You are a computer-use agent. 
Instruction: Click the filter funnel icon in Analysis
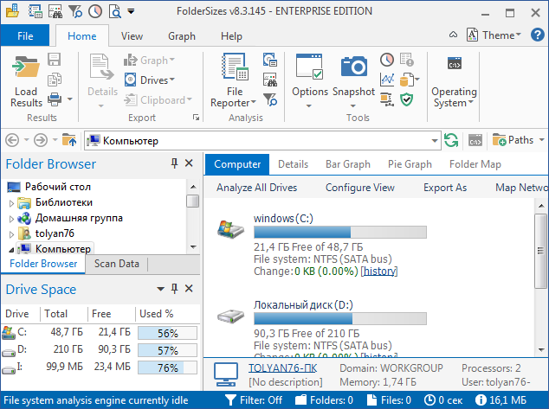point(270,99)
